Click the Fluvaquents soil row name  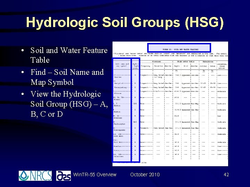click(x=119, y=130)
